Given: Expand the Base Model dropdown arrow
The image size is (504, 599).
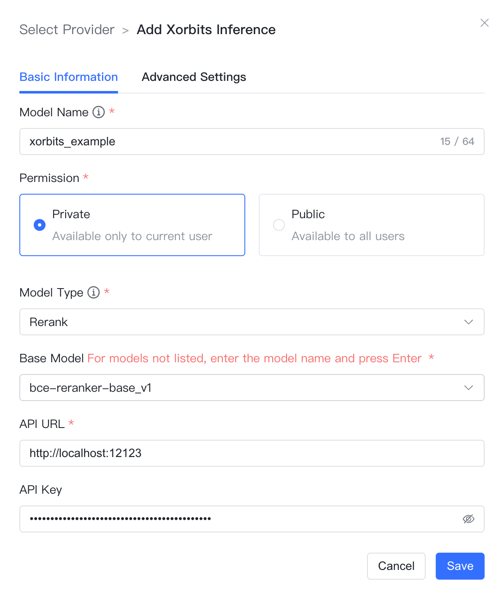Looking at the screenshot, I should (469, 388).
